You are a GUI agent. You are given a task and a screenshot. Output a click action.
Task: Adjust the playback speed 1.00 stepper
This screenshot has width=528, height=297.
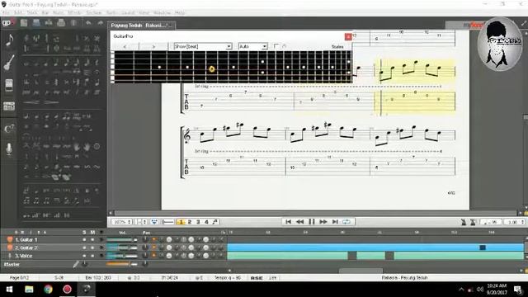514,222
